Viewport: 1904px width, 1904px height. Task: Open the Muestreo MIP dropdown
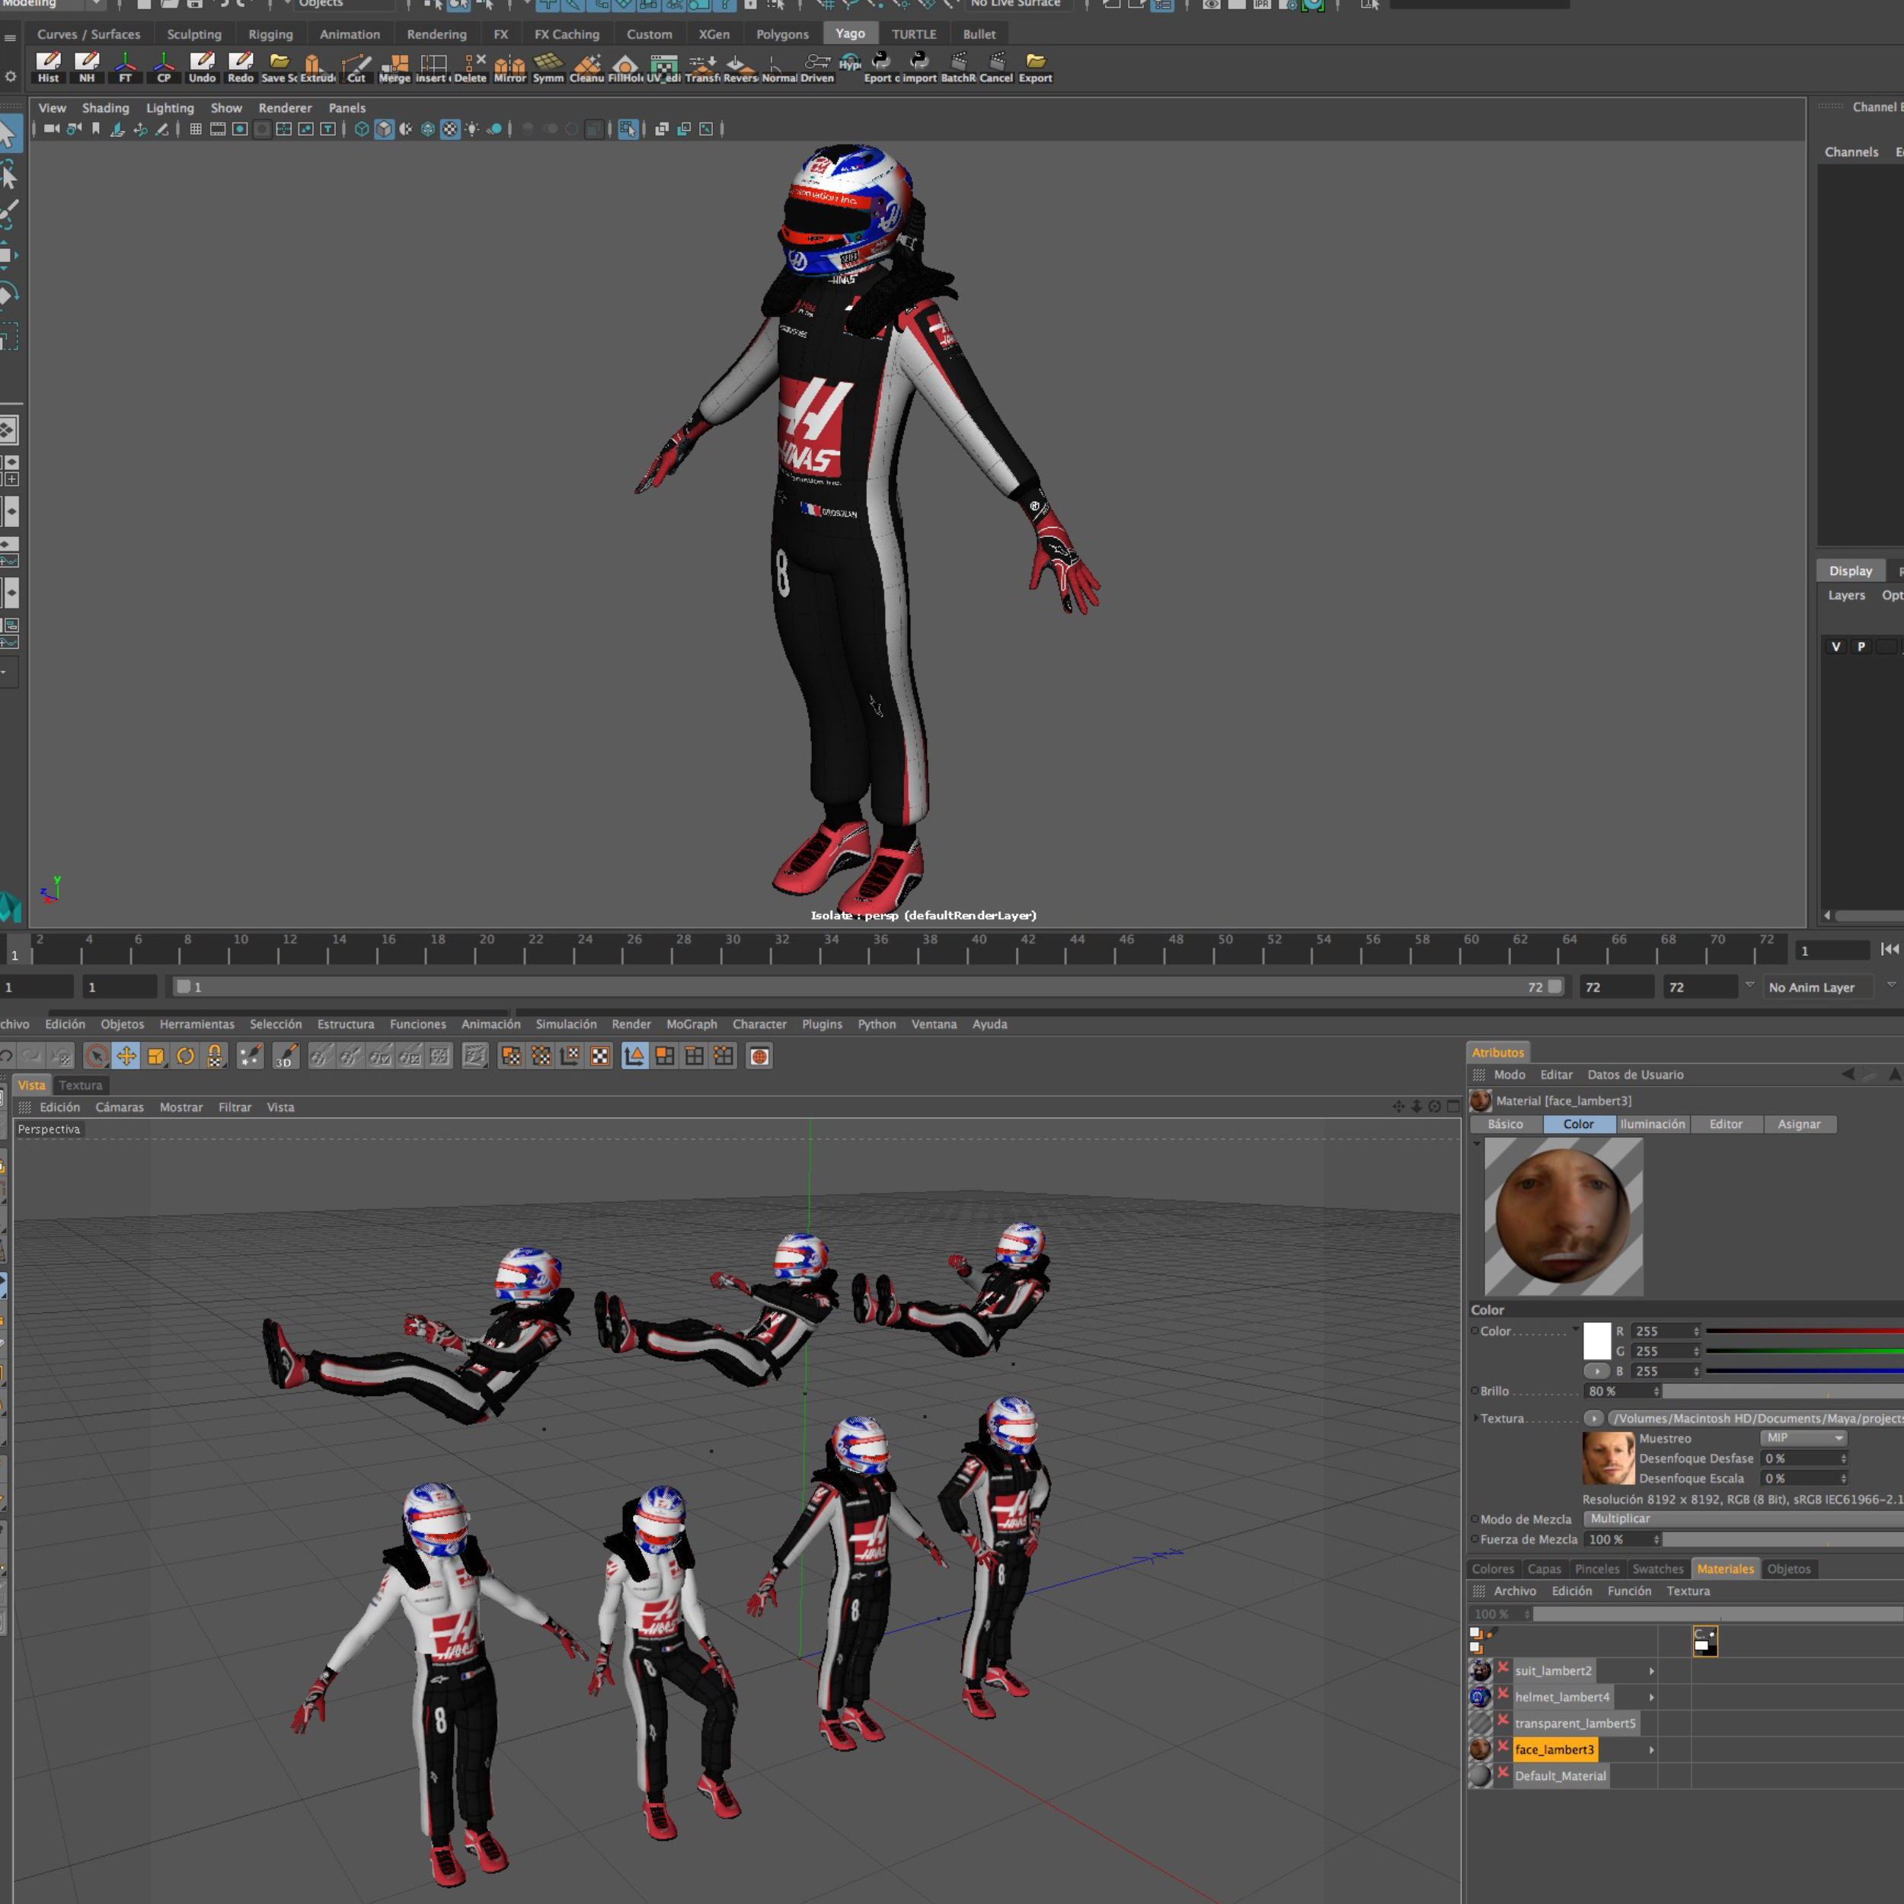(x=1803, y=1438)
